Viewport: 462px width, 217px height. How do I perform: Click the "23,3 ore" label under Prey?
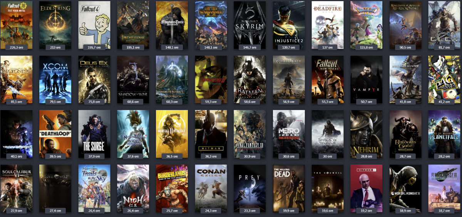coord(249,211)
